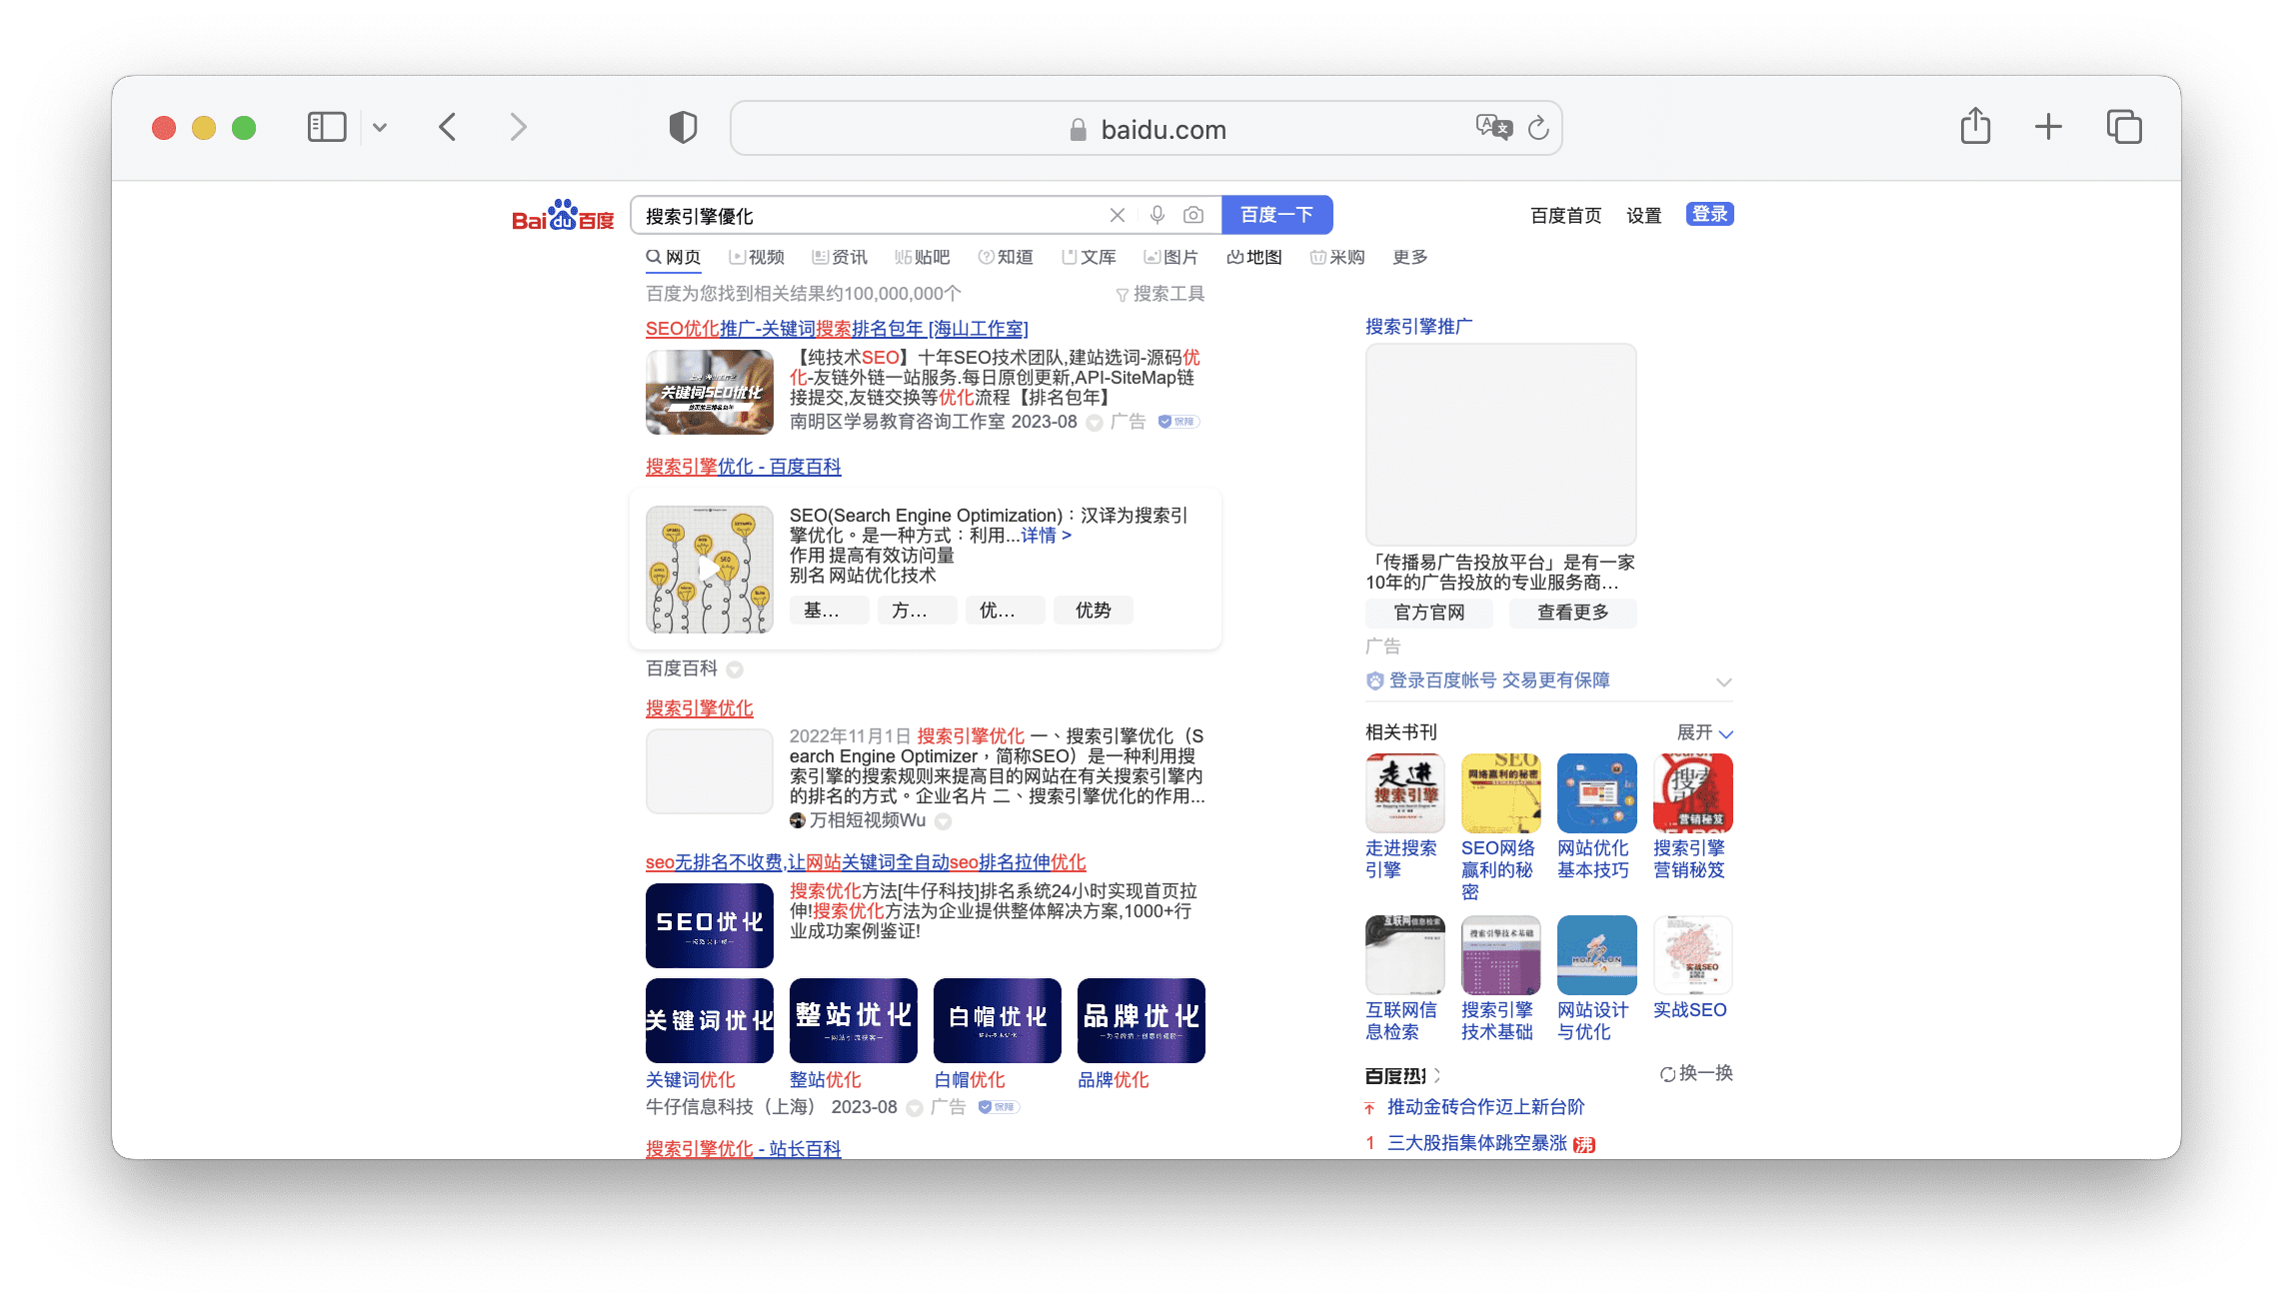The image size is (2293, 1307).
Task: Expand 相关书刊 with 展开
Action: point(1704,732)
